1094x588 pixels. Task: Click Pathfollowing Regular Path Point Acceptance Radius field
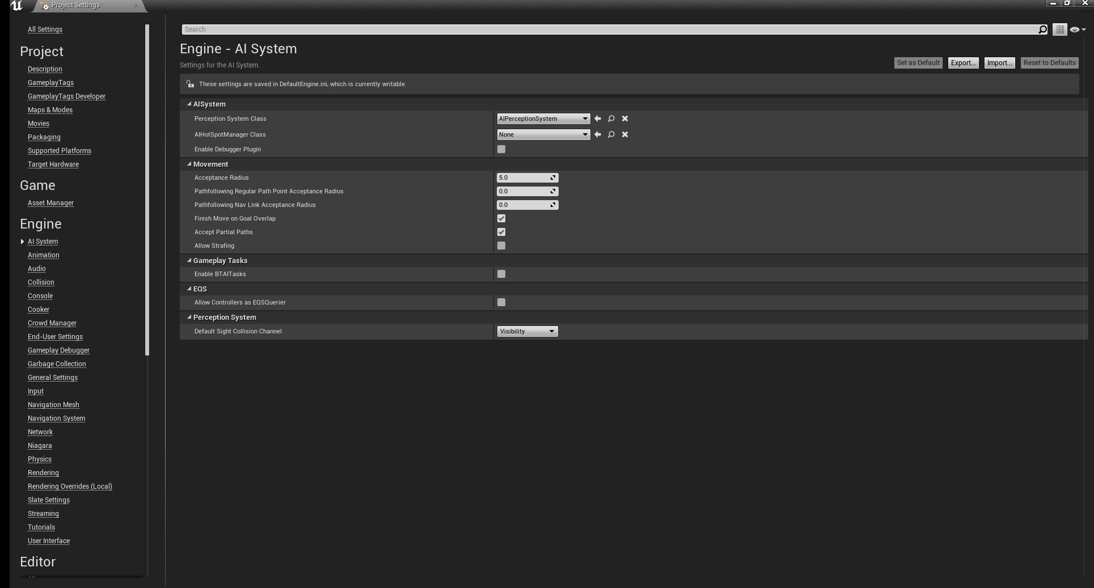[x=527, y=191]
